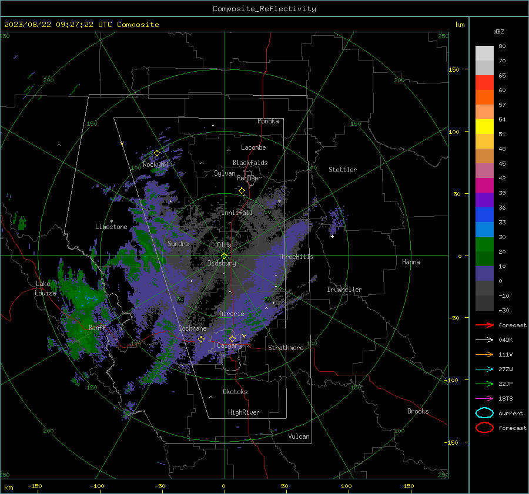This screenshot has width=529, height=494.
Task: Click the Stettler city label
Action: (343, 170)
